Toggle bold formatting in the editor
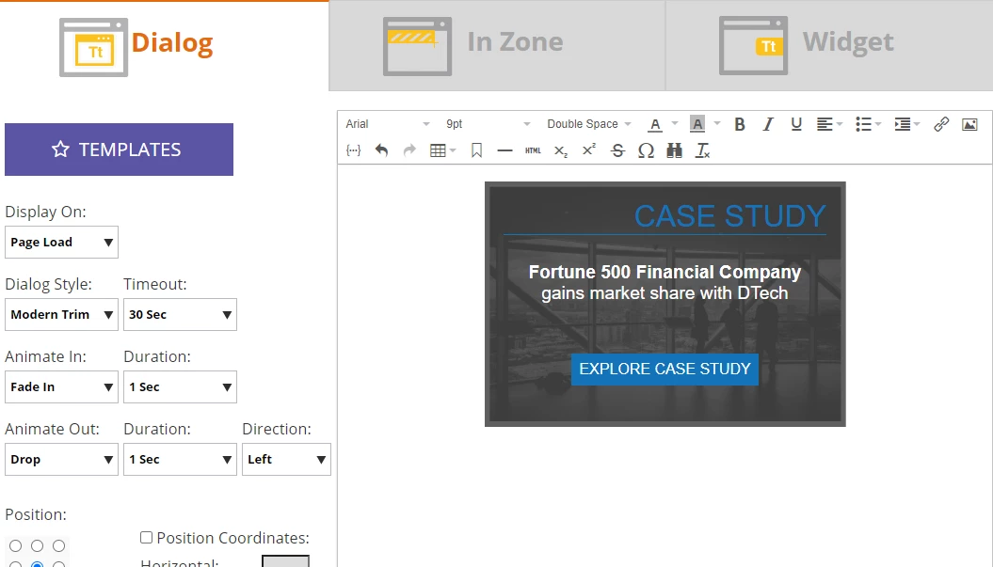The height and width of the screenshot is (567, 993). click(x=739, y=124)
